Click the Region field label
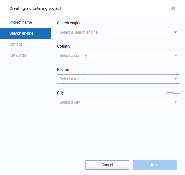The image size is (185, 175). coord(63,70)
